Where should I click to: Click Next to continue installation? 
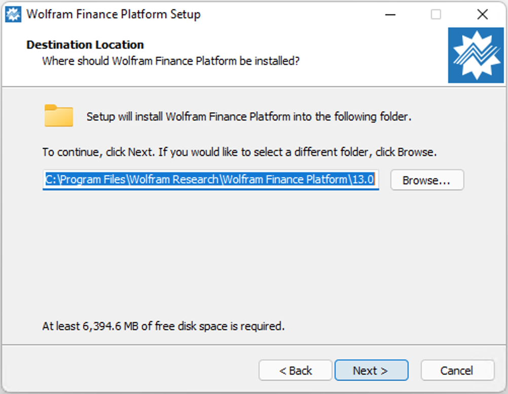(x=372, y=370)
